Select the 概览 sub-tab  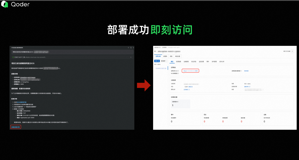click(172, 62)
